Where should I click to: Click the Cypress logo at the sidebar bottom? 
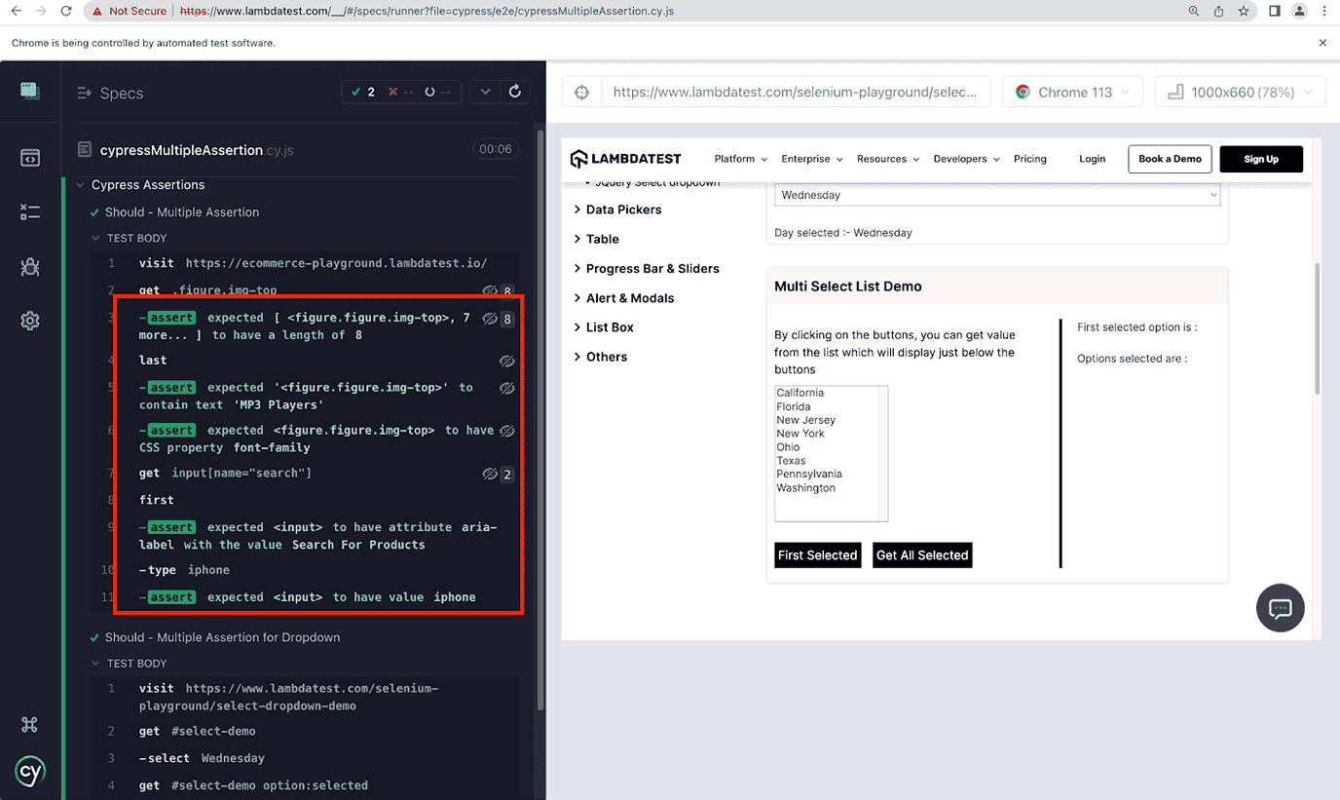pyautogui.click(x=30, y=771)
